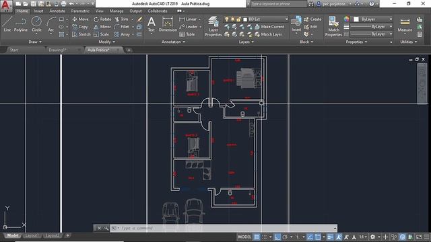Open the Annotate ribbon tab
The height and width of the screenshot is (242, 431).
pos(57,11)
